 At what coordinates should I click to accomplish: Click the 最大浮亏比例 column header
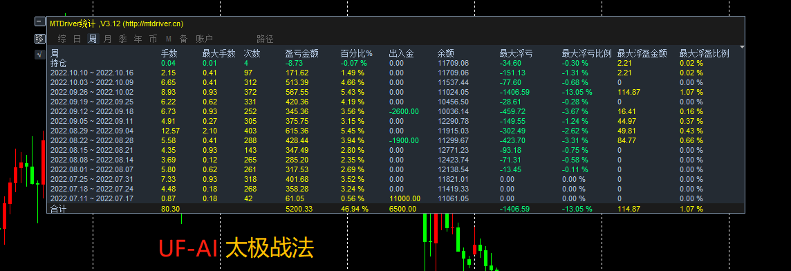click(x=587, y=53)
